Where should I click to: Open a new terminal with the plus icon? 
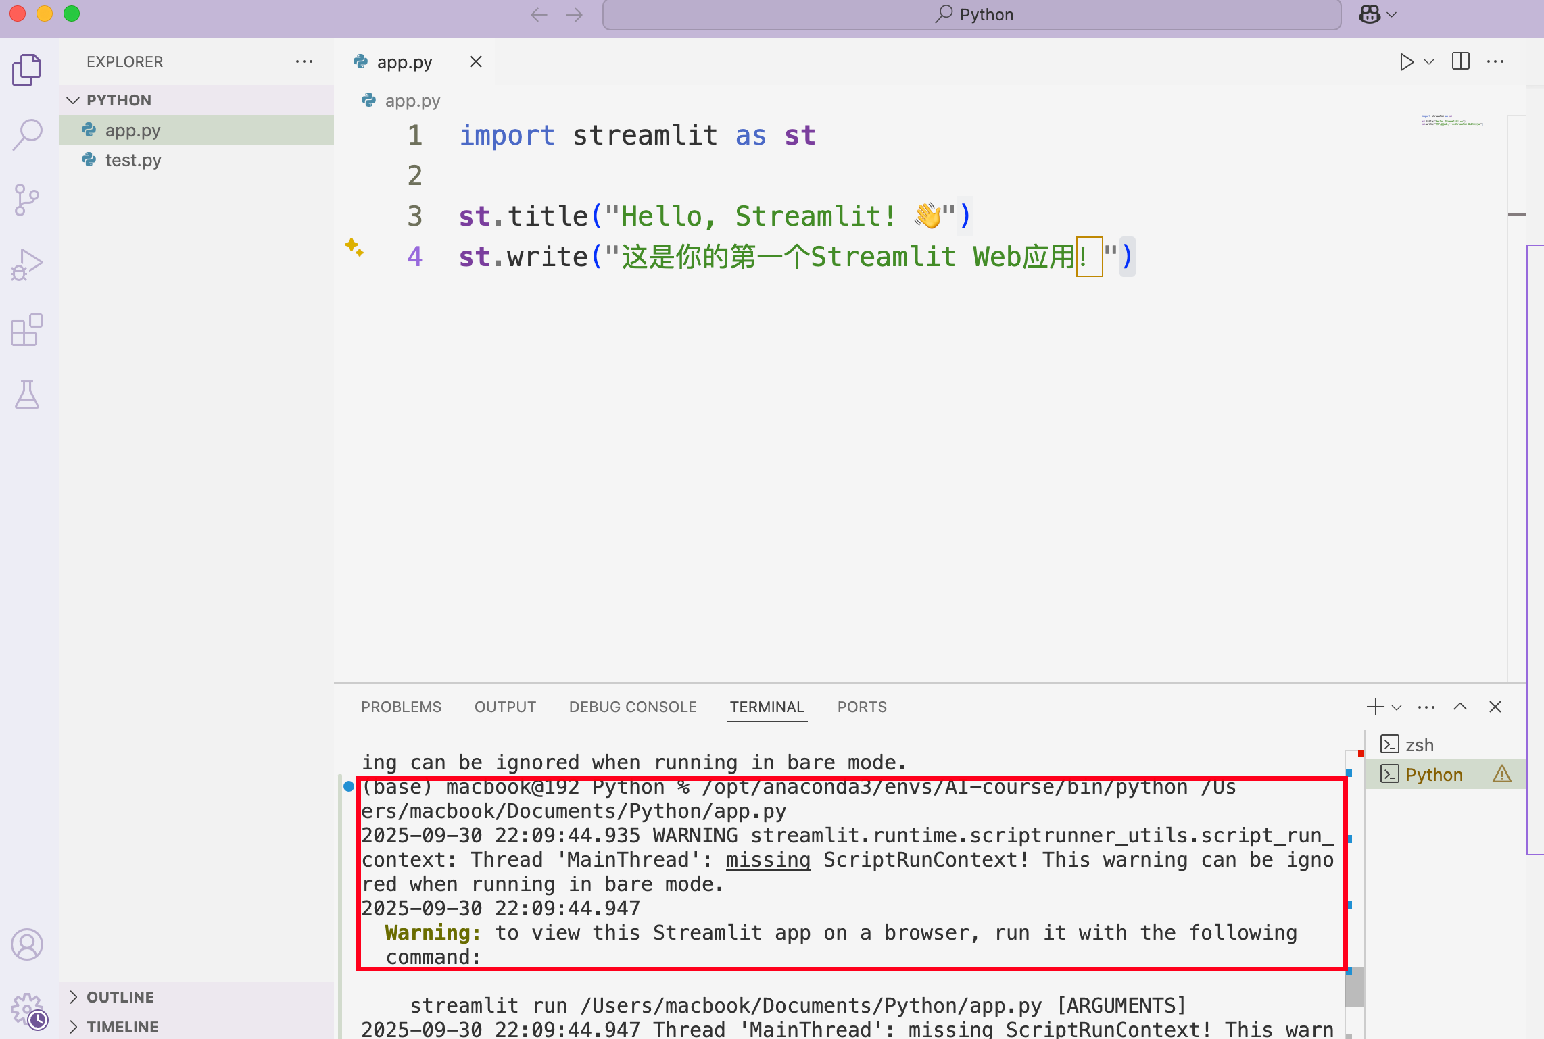point(1374,707)
